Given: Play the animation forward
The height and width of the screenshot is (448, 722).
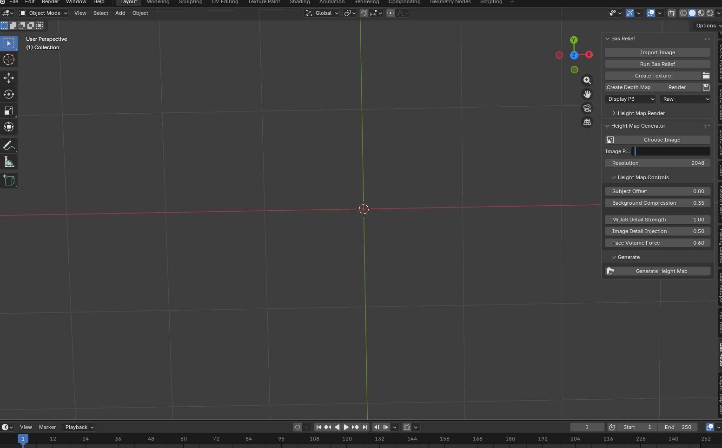Looking at the screenshot, I should click(346, 427).
